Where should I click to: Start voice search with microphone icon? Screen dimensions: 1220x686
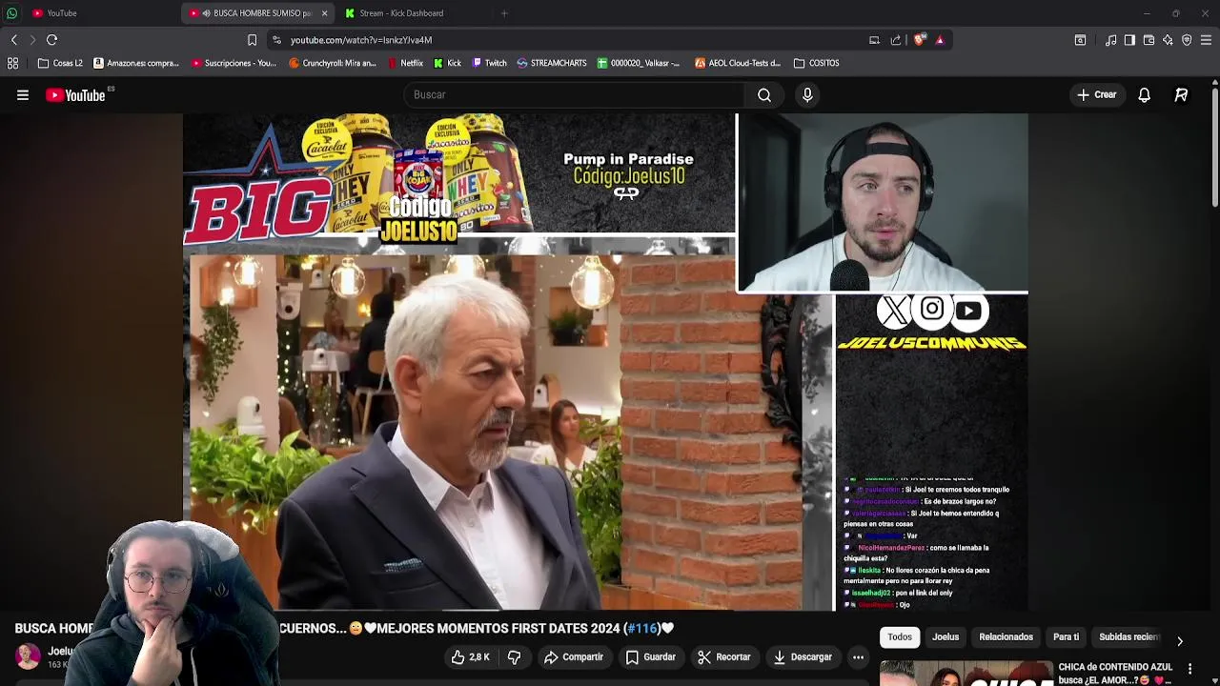click(807, 95)
